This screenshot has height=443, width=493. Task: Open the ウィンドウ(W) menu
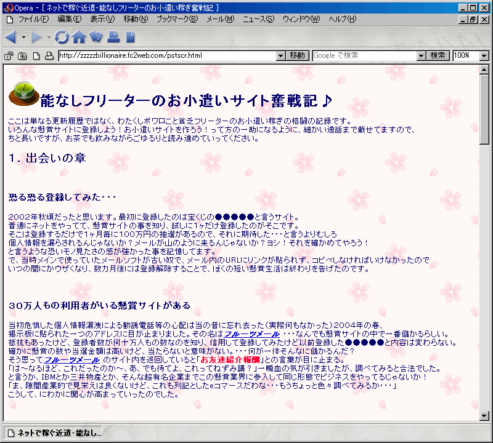coord(301,19)
